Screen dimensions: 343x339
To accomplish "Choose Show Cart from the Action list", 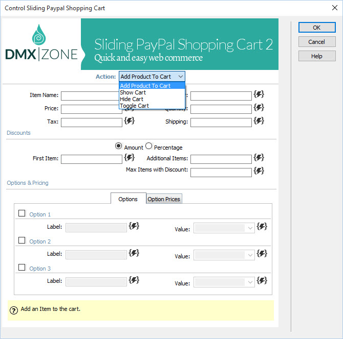I will 152,92.
